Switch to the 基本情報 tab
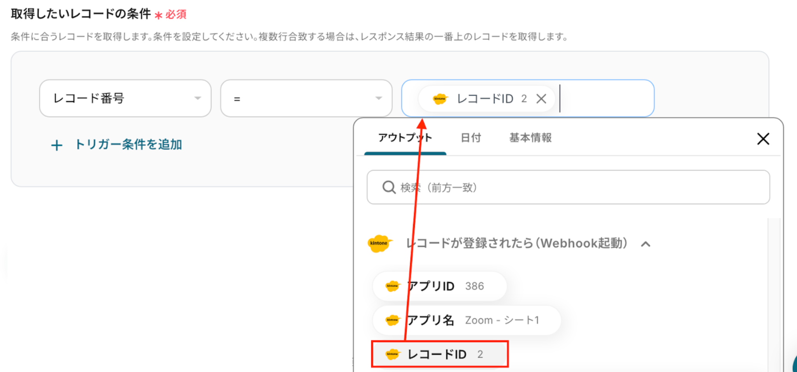 tap(530, 138)
